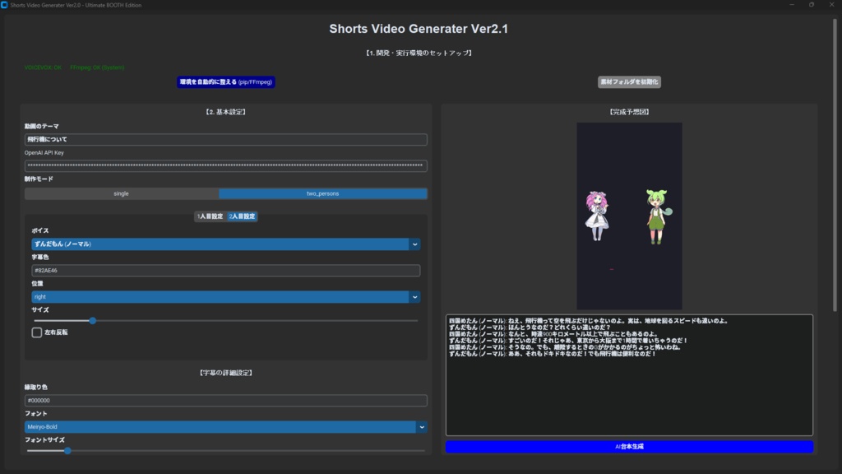Expand the ボイス dropdown via its chevron arrow
This screenshot has height=474, width=842.
pos(415,244)
